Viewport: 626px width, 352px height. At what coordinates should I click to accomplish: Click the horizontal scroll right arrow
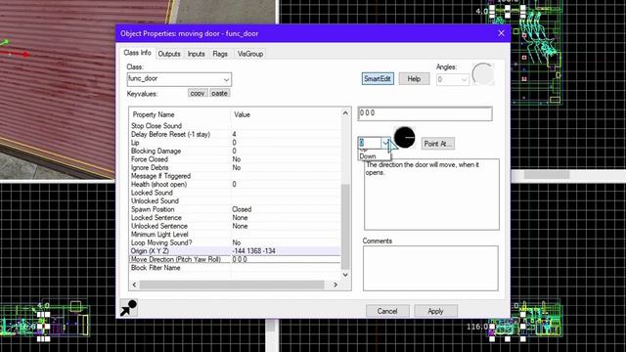(x=335, y=285)
